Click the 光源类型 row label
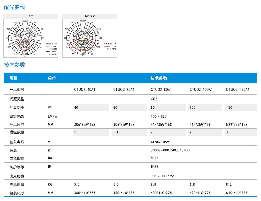The image size is (261, 201). [x=17, y=99]
